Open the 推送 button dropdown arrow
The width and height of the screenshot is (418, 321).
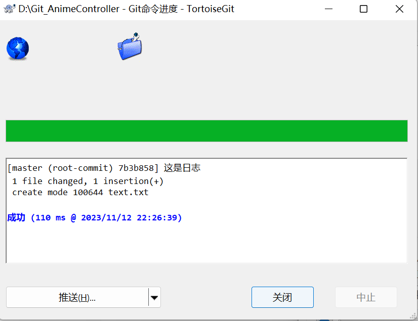pyautogui.click(x=154, y=298)
